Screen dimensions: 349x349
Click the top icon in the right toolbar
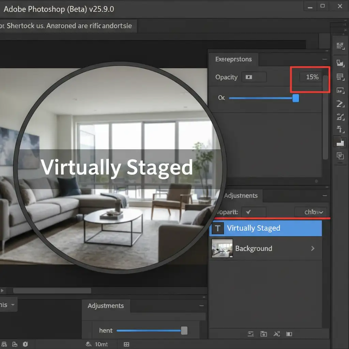340,46
